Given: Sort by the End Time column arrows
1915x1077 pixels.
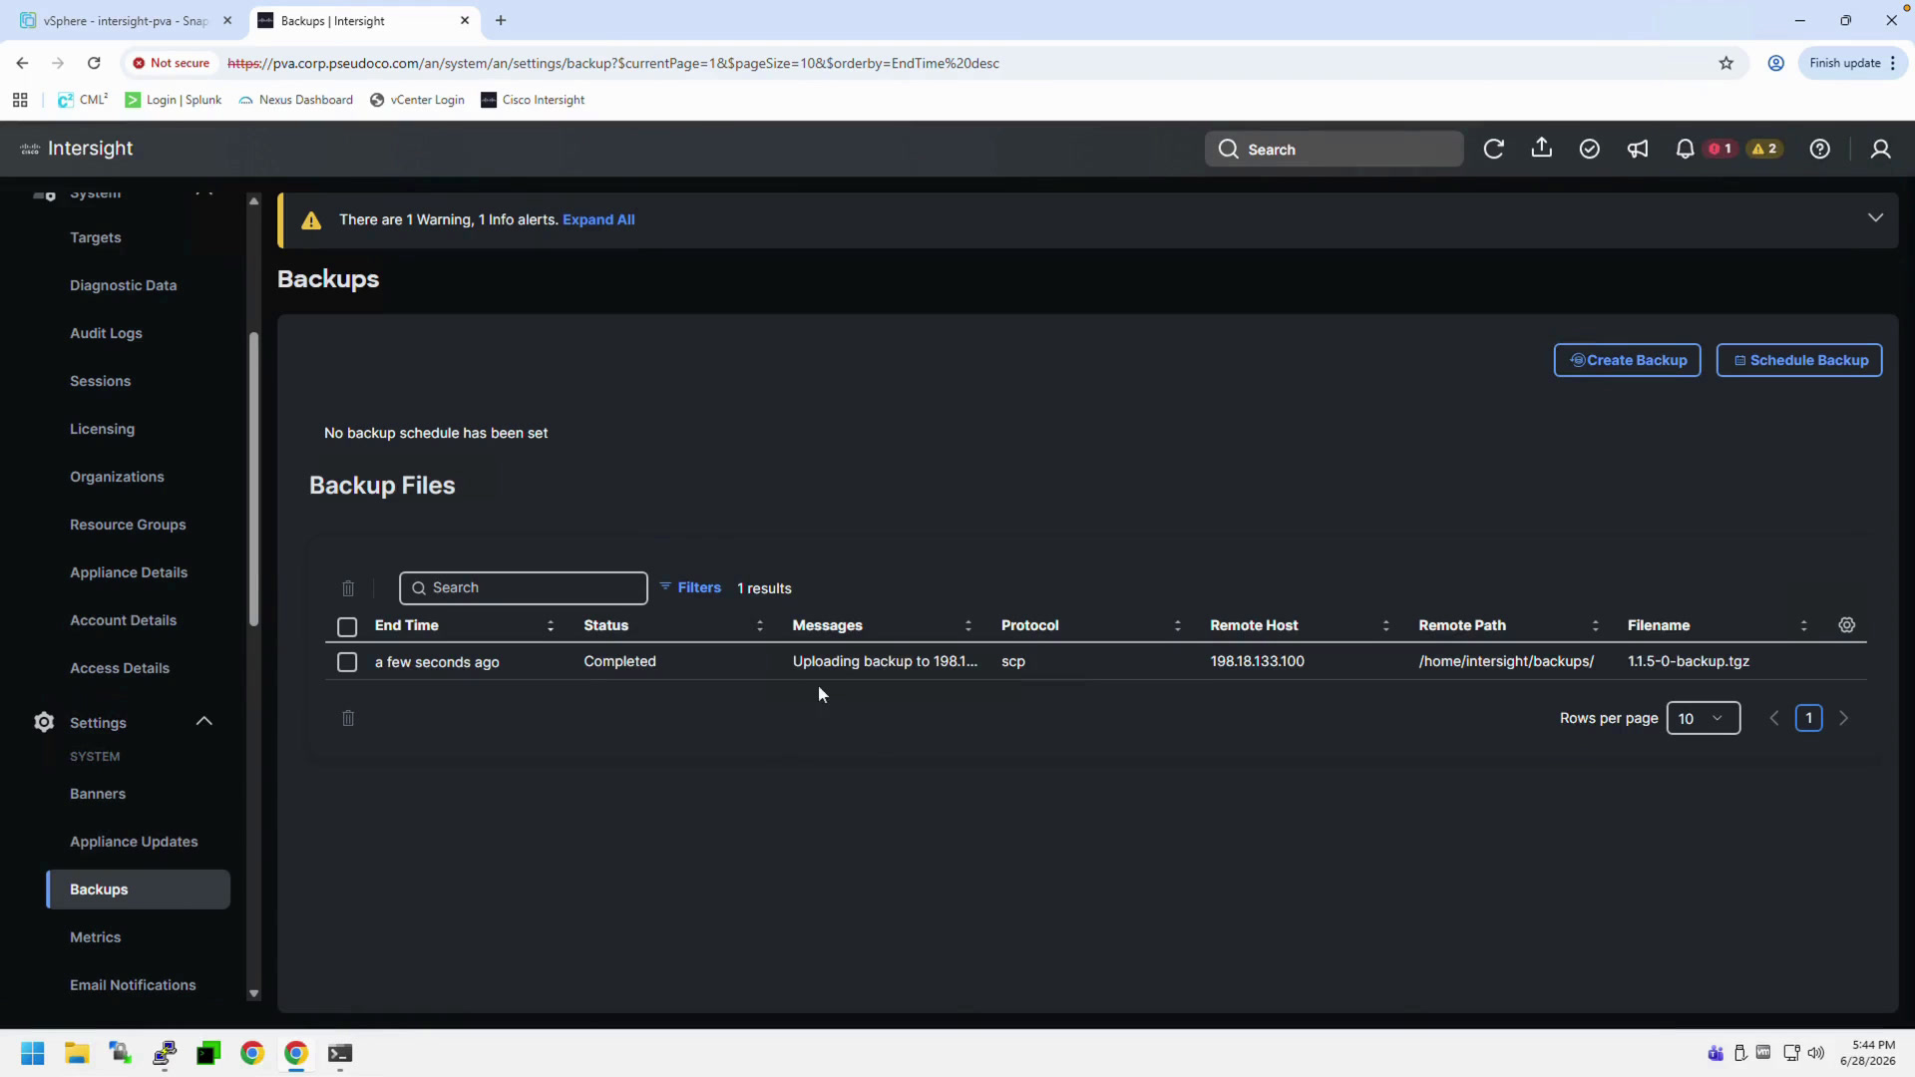Looking at the screenshot, I should (x=551, y=625).
